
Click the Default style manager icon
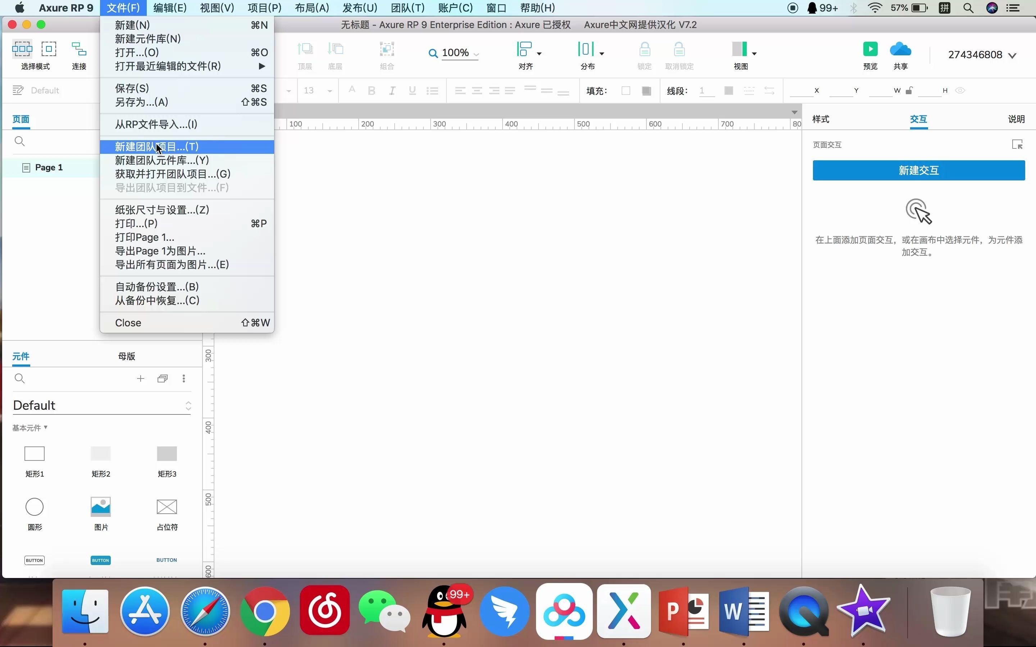18,90
